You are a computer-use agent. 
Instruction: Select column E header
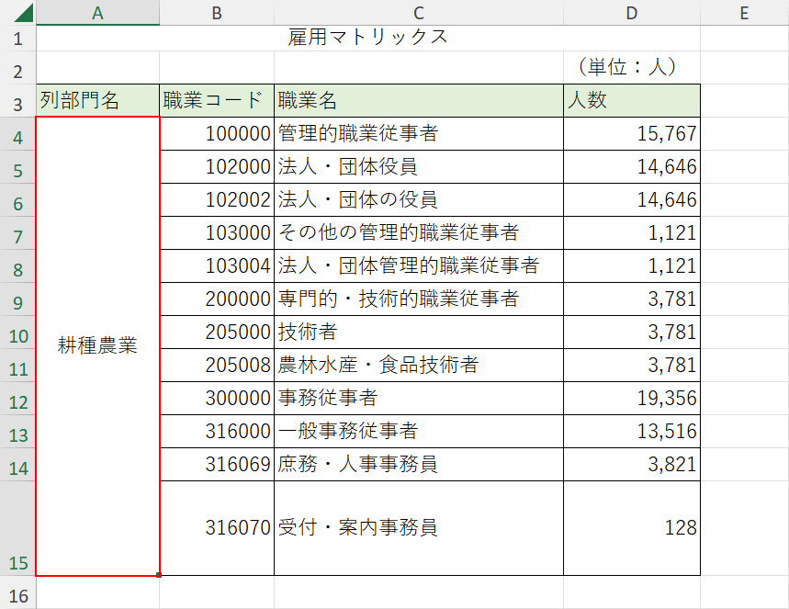click(x=743, y=13)
